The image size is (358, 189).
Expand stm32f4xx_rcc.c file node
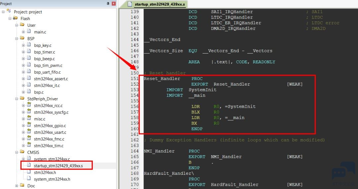(23, 105)
